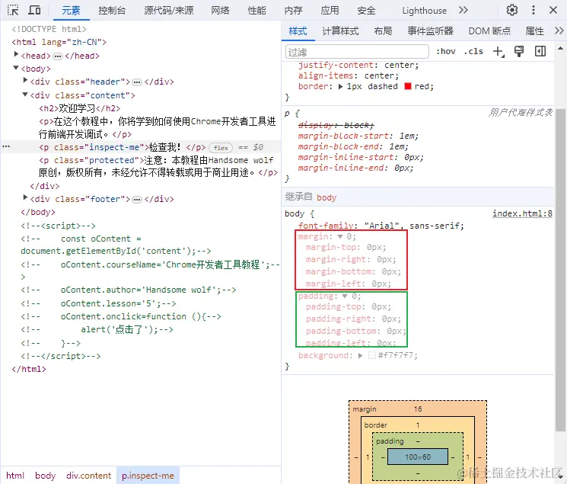Show more top-level panel tabs

(463, 10)
